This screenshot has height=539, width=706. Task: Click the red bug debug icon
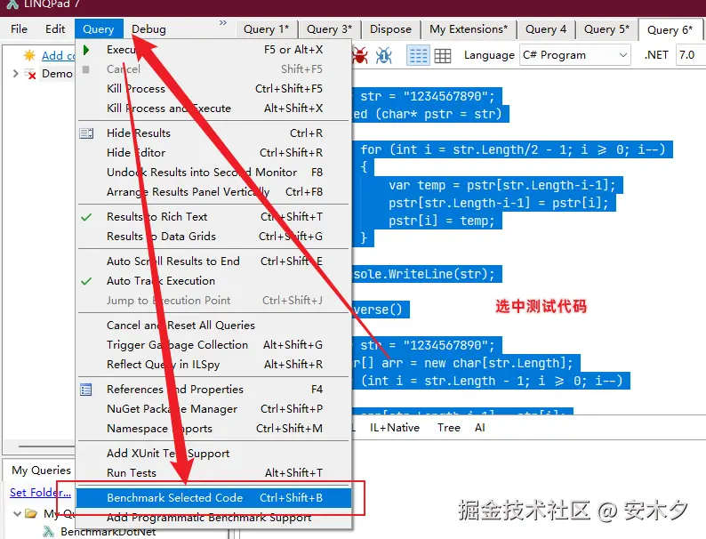360,55
